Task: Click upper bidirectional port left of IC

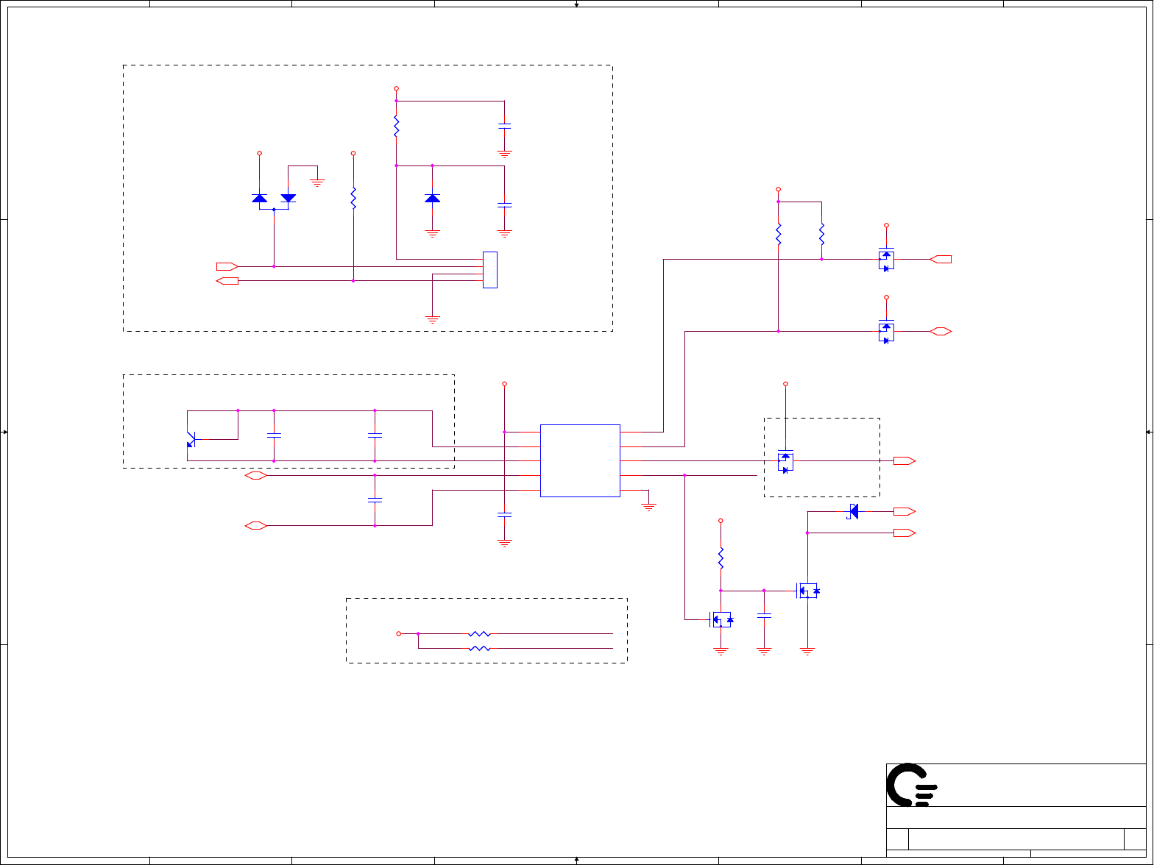Action: point(255,476)
